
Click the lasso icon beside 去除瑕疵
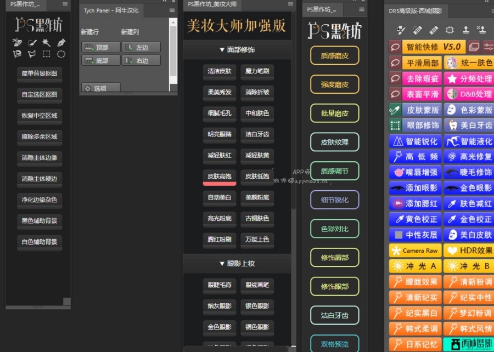coord(395,78)
